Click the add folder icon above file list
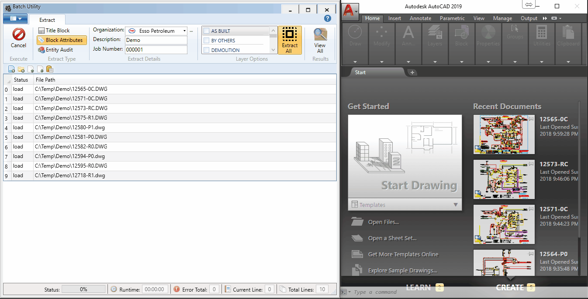 tap(21, 69)
